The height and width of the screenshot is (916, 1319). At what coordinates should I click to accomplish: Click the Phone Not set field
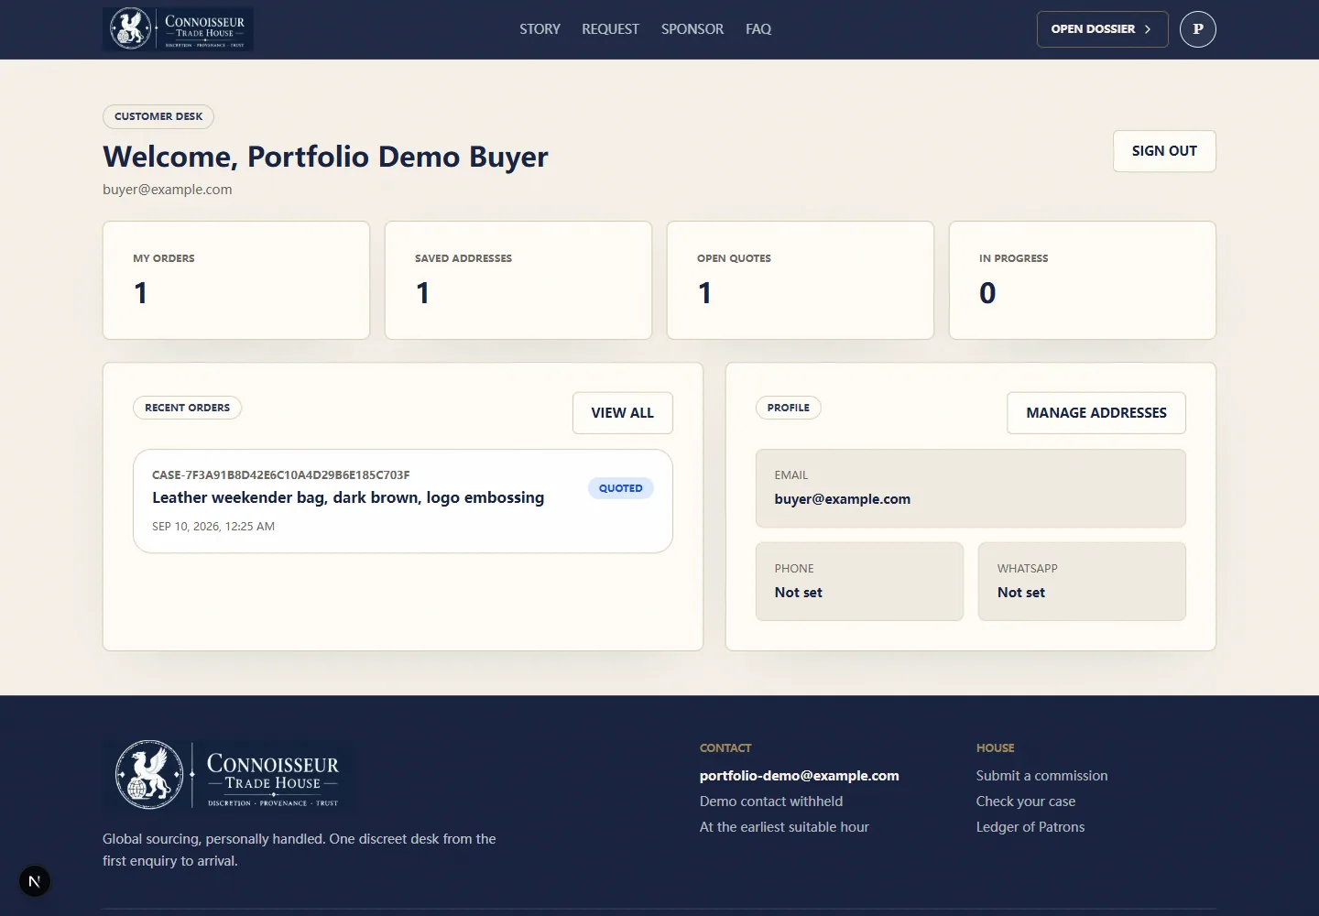(x=859, y=582)
